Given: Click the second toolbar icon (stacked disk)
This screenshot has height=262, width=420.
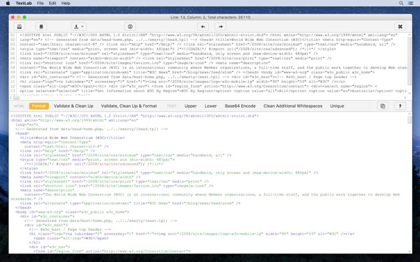Looking at the screenshot, I should (41, 27).
